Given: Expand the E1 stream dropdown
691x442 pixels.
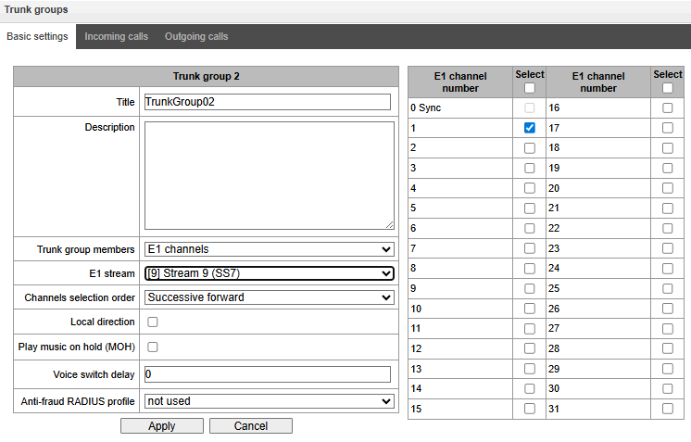Looking at the screenshot, I should [x=269, y=273].
